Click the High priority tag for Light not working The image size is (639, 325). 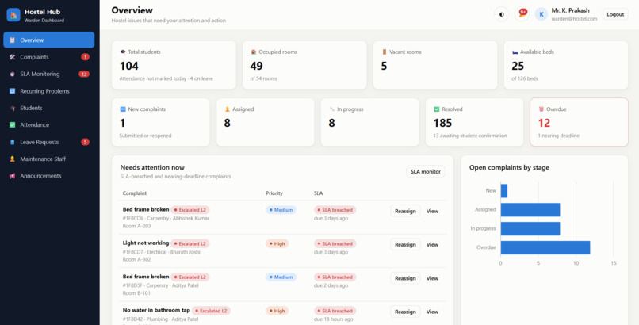[277, 243]
